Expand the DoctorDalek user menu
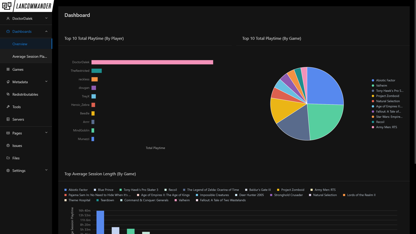416x234 pixels. click(46, 18)
